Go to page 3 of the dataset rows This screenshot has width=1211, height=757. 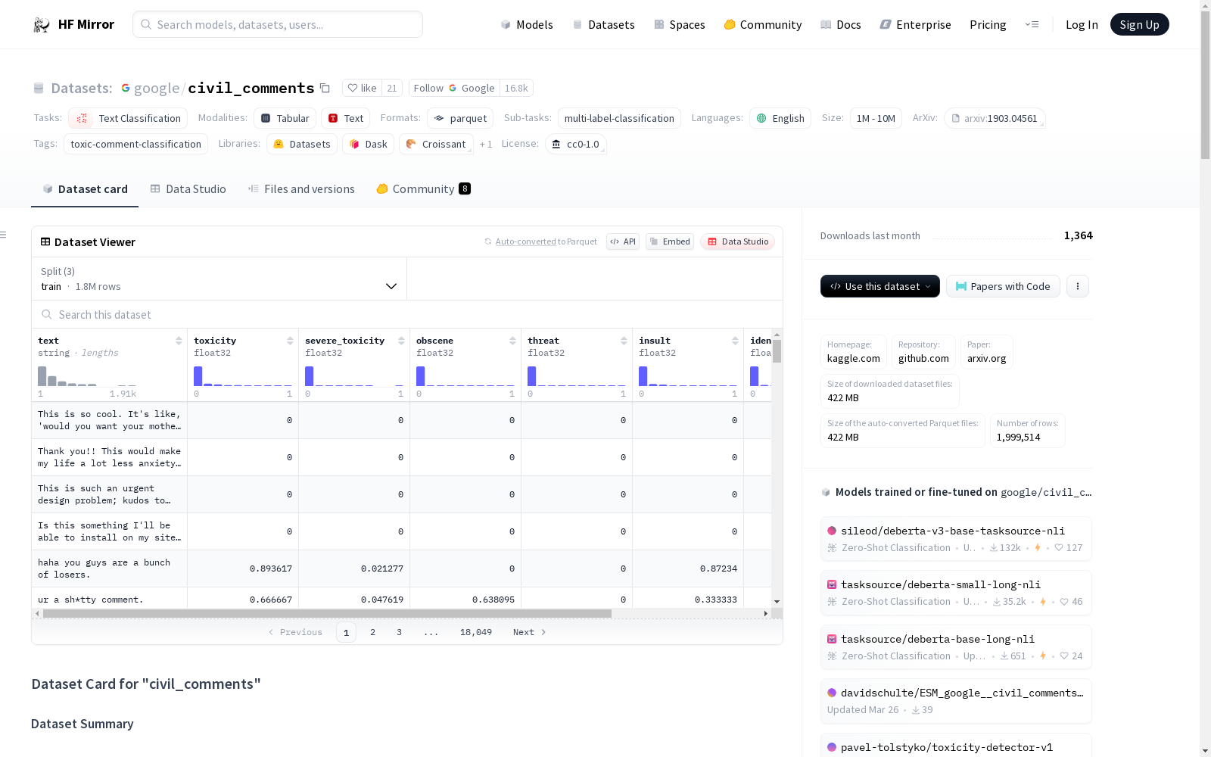pyautogui.click(x=399, y=632)
